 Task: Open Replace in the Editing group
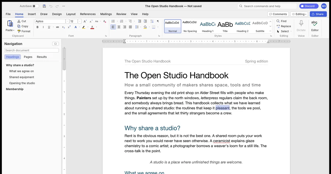[x=284, y=26]
